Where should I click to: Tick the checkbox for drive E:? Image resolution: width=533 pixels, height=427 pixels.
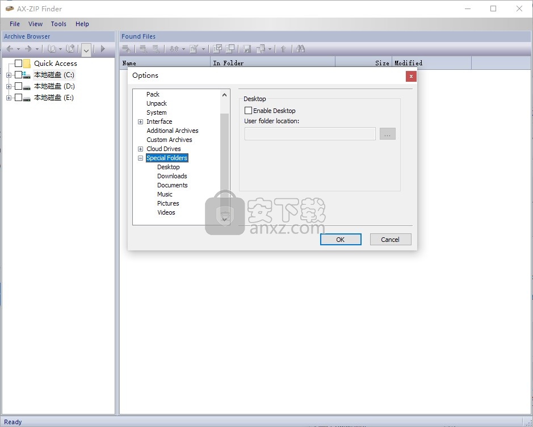(19, 98)
